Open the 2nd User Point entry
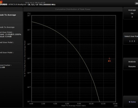The height and width of the screenshot is (108, 138). (7, 42)
